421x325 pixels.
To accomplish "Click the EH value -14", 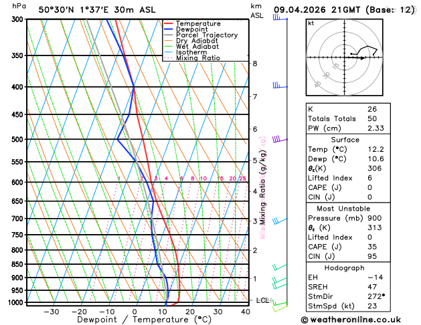I will click(375, 278).
